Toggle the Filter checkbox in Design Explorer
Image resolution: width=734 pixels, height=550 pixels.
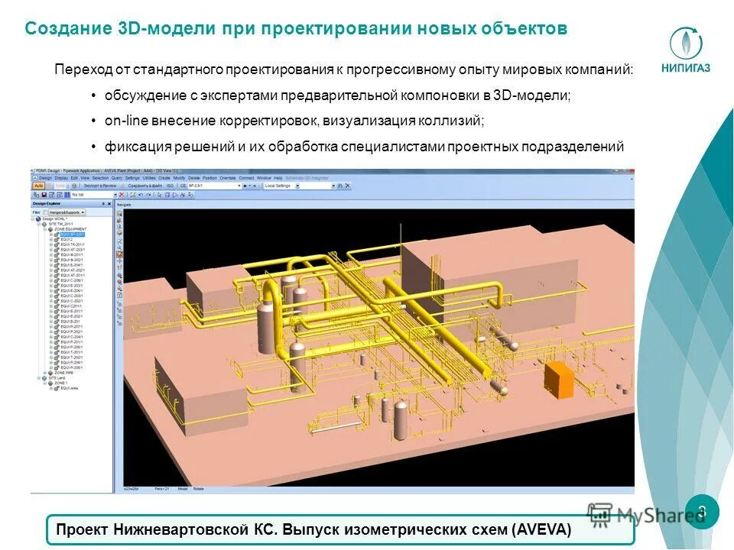click(x=45, y=212)
